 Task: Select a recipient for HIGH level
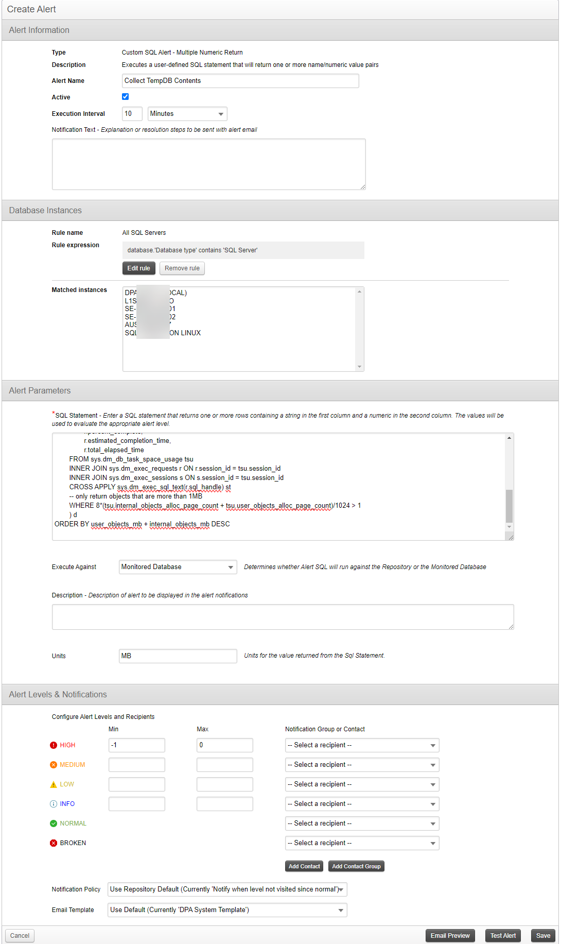coord(362,745)
